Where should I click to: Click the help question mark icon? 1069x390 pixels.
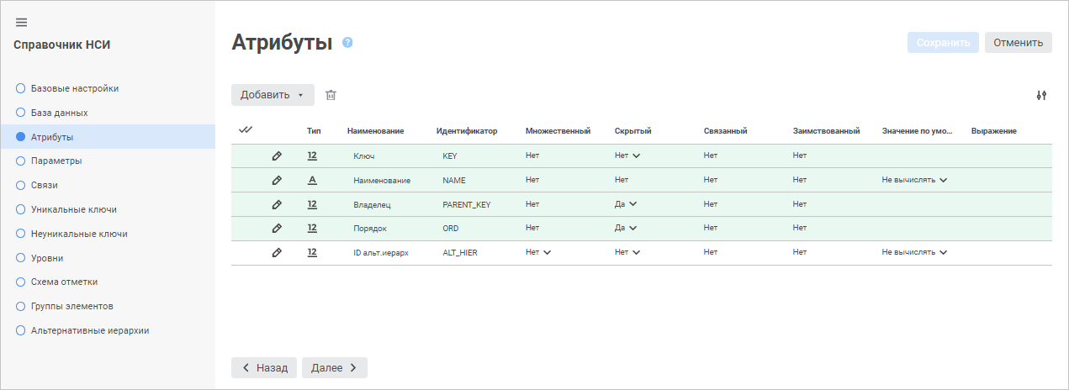coord(347,42)
